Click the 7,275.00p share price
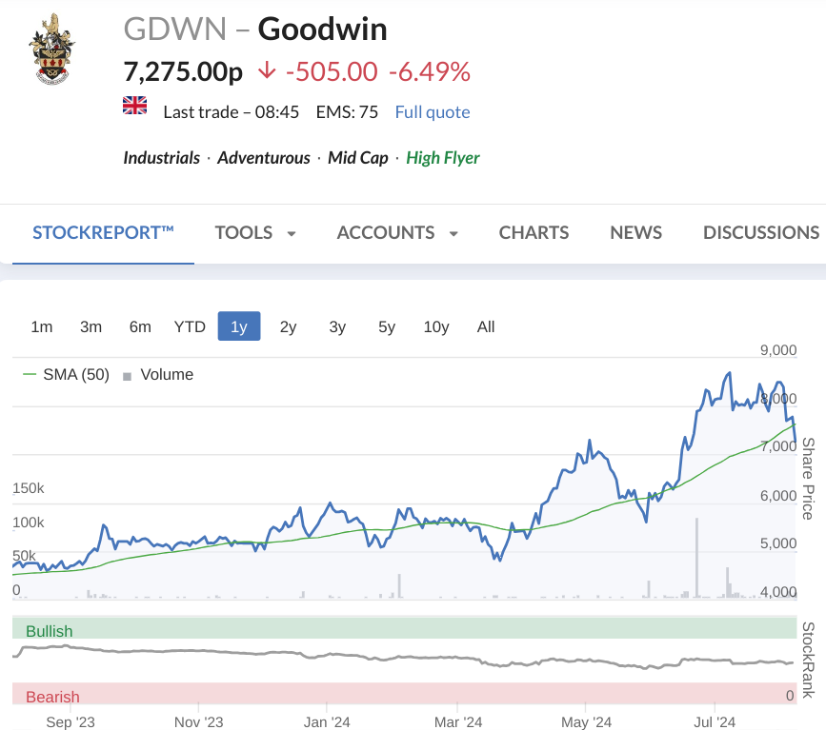 pyautogui.click(x=183, y=71)
